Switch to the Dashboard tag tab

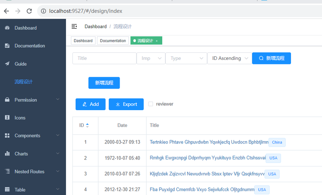coord(83,41)
